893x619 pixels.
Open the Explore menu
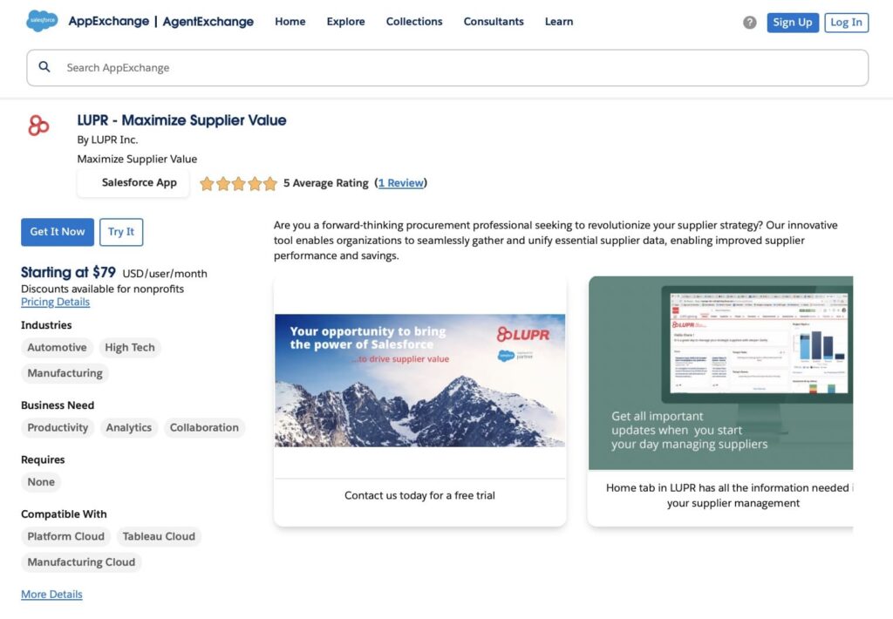pyautogui.click(x=345, y=21)
